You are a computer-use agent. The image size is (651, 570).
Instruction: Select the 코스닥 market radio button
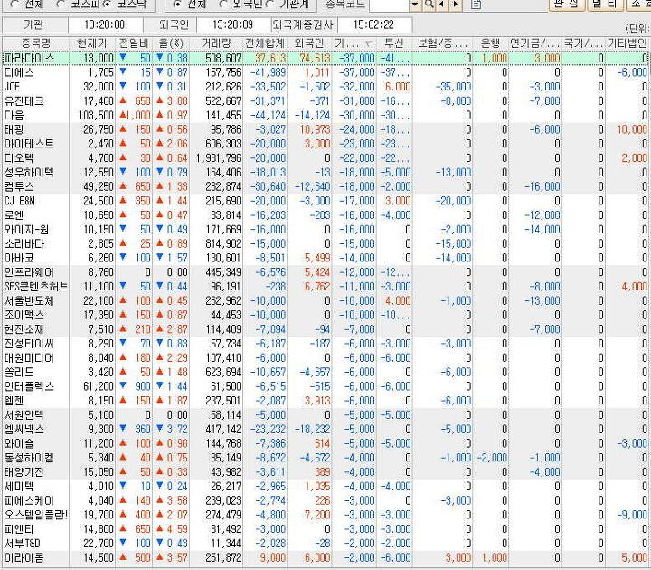(107, 5)
